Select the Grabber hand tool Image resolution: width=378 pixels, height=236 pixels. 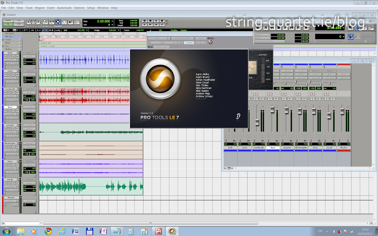coord(64,22)
